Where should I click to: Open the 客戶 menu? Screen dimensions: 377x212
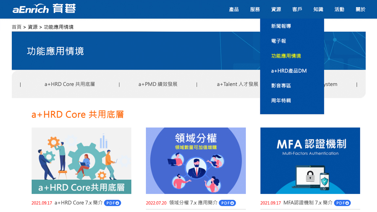click(297, 10)
